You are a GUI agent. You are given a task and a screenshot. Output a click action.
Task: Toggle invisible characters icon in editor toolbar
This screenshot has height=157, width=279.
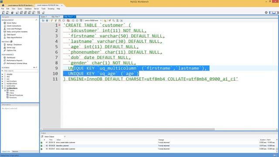[x=117, y=20]
